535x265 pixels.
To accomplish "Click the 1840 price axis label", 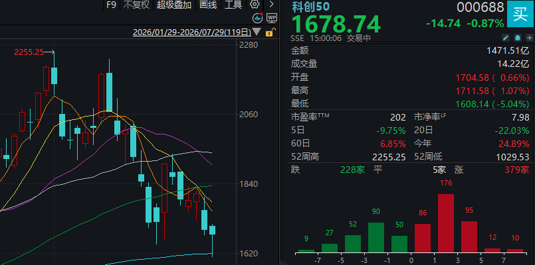I will (249, 184).
